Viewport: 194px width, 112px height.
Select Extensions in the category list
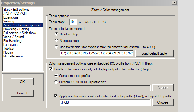(11, 17)
